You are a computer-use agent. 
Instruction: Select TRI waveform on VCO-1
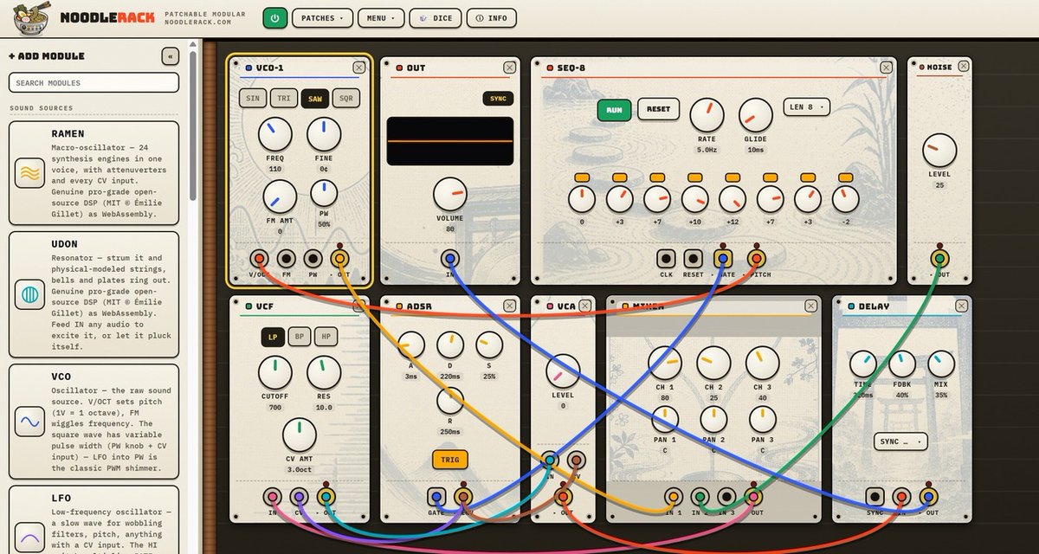point(283,99)
